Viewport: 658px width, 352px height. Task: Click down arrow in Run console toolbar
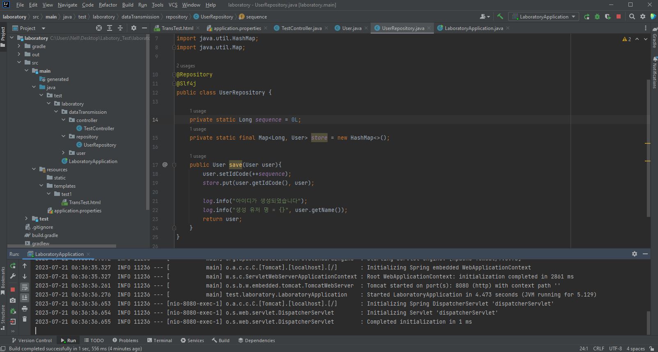(25, 276)
